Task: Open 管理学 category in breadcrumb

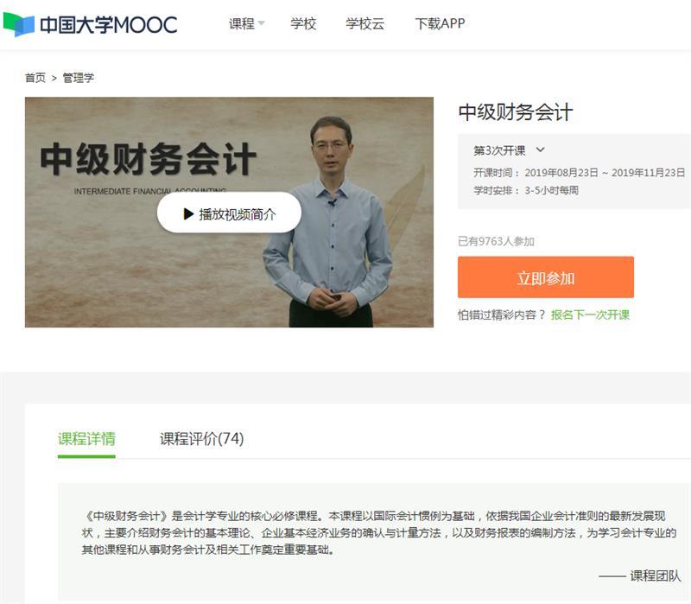Action: point(79,78)
